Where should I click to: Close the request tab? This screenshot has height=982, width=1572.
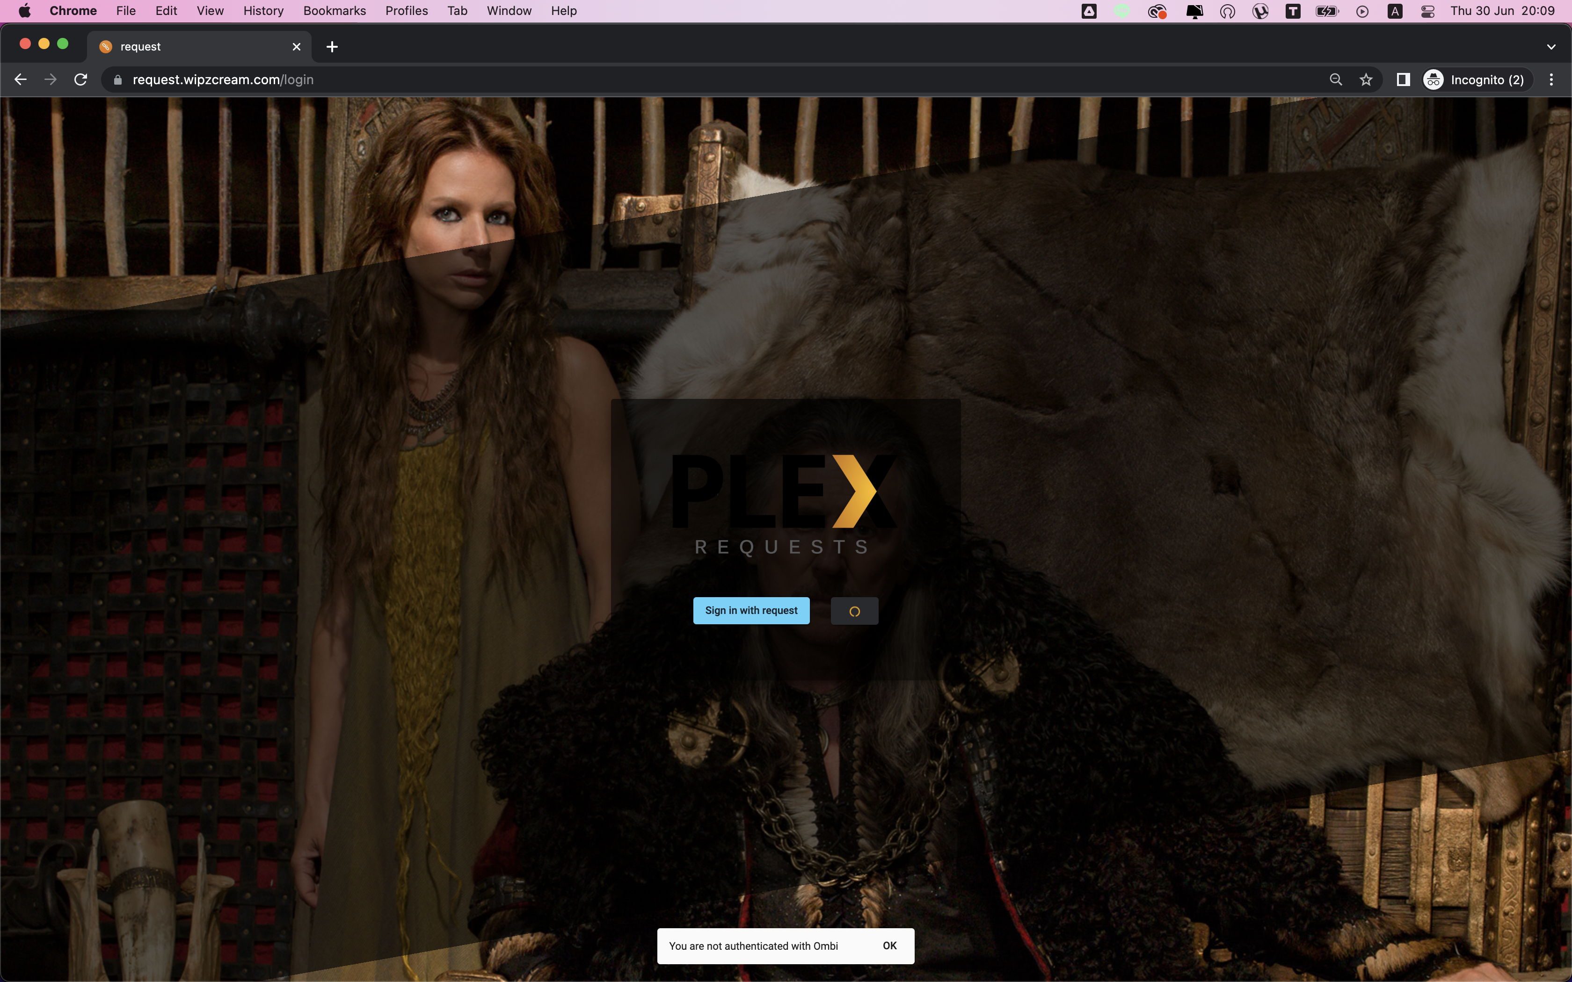[x=296, y=47]
